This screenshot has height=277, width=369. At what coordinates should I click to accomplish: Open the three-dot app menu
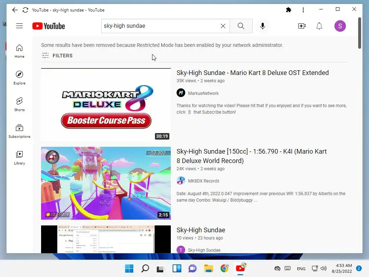[303, 10]
